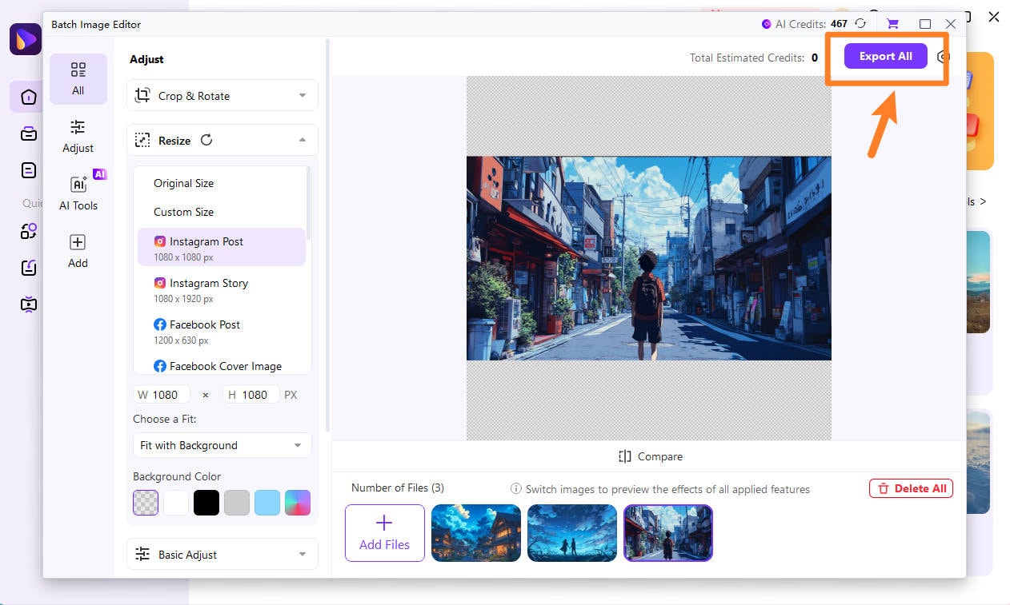
Task: Click the resize preset list scrollbar
Action: tap(309, 204)
